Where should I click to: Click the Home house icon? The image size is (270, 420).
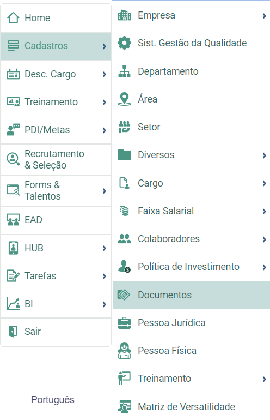tap(13, 18)
